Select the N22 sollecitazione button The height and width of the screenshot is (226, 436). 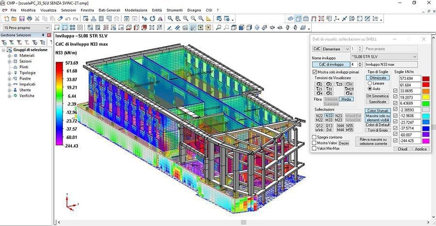click(319, 115)
